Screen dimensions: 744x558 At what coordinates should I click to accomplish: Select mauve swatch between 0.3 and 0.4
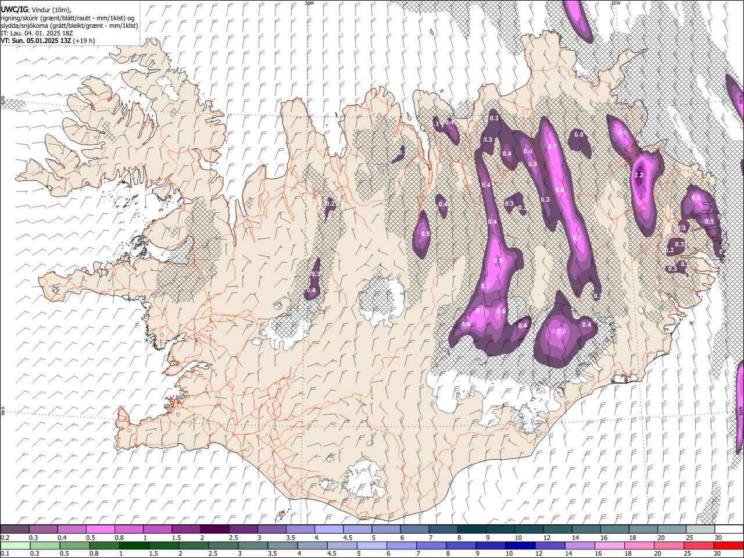44,529
